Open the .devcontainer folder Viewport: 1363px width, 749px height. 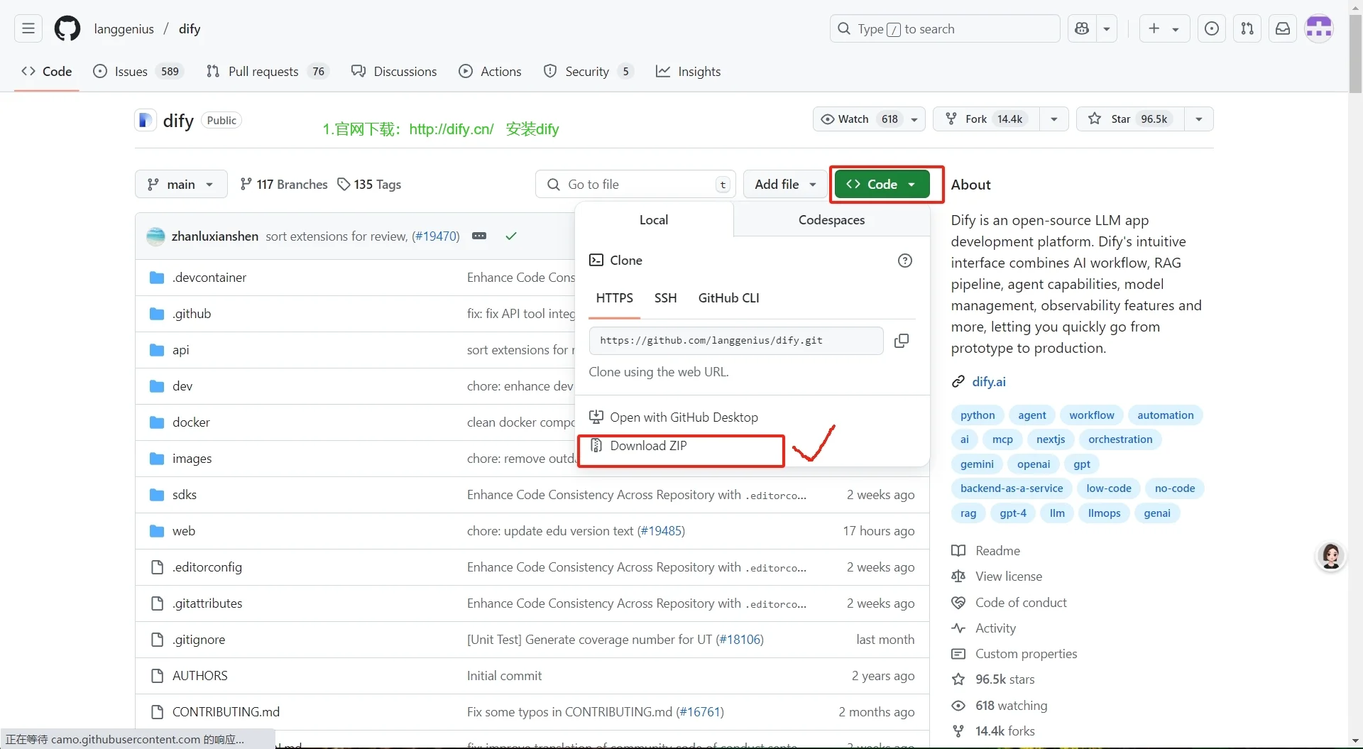click(209, 277)
